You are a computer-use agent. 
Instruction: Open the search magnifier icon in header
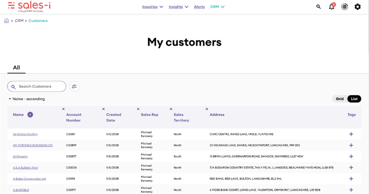point(318,7)
